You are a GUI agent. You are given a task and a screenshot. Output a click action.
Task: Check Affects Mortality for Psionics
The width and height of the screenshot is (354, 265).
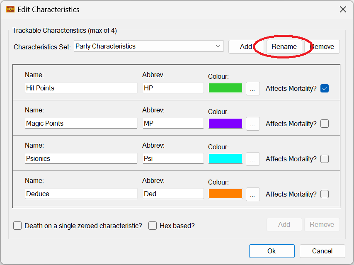tap(325, 159)
